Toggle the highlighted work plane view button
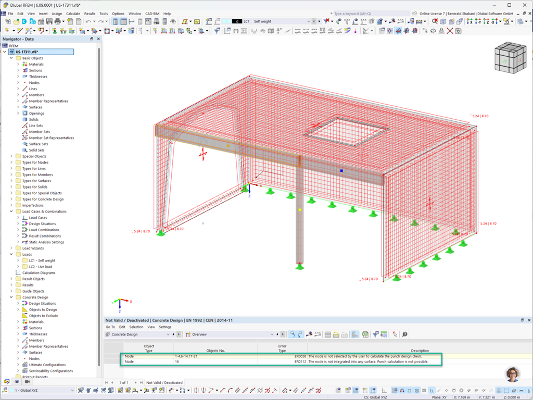 pyautogui.click(x=398, y=31)
